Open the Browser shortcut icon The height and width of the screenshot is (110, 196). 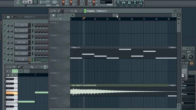click(135, 3)
